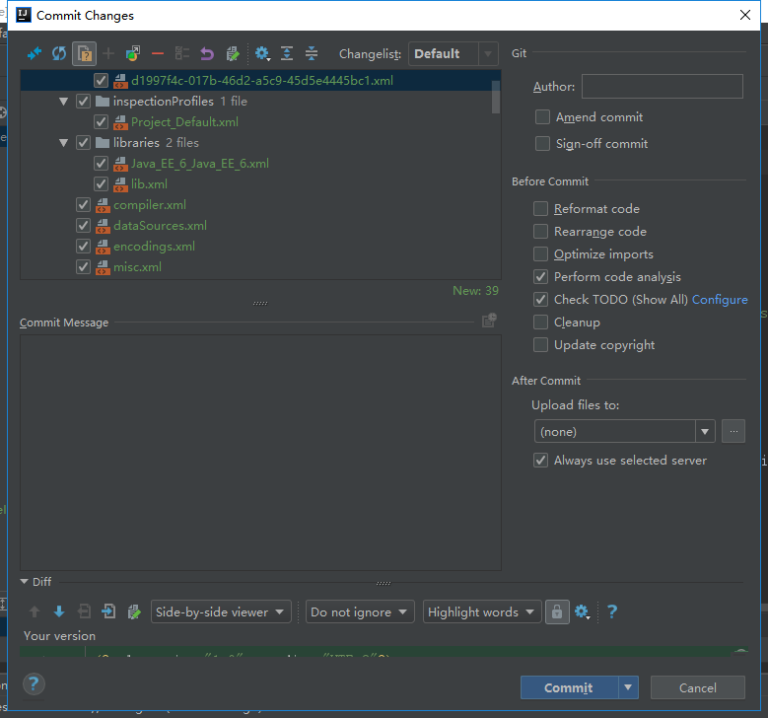Enable the Rearrange code checkbox
The image size is (768, 718).
coord(540,232)
